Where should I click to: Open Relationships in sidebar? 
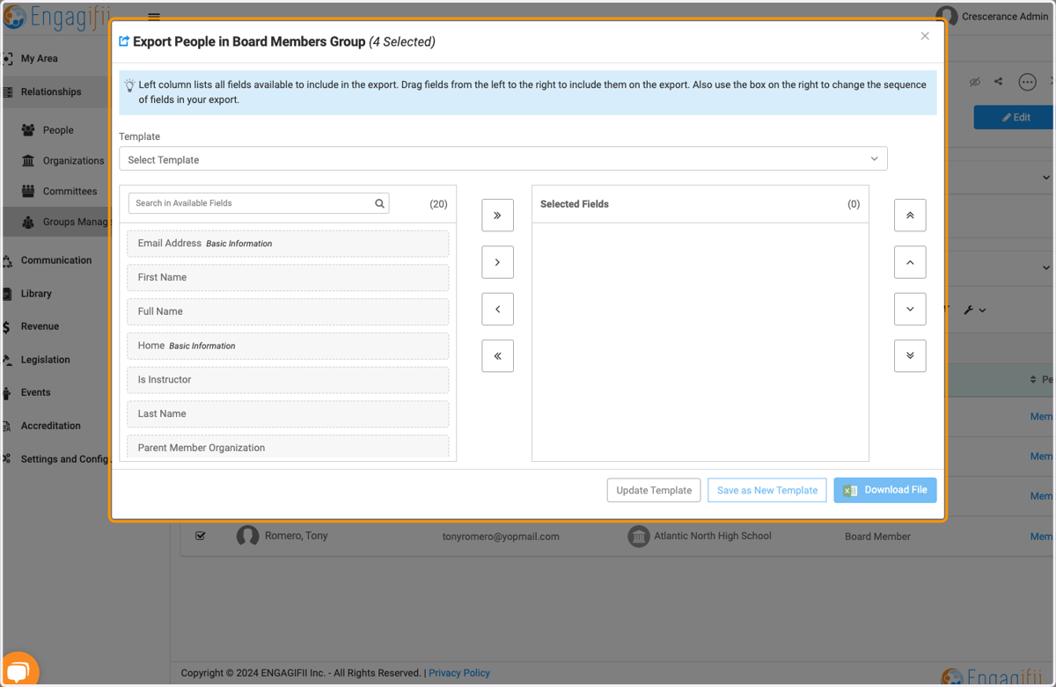point(51,91)
